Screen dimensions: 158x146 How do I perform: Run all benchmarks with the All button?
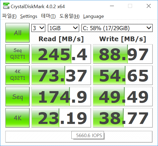[17, 33]
